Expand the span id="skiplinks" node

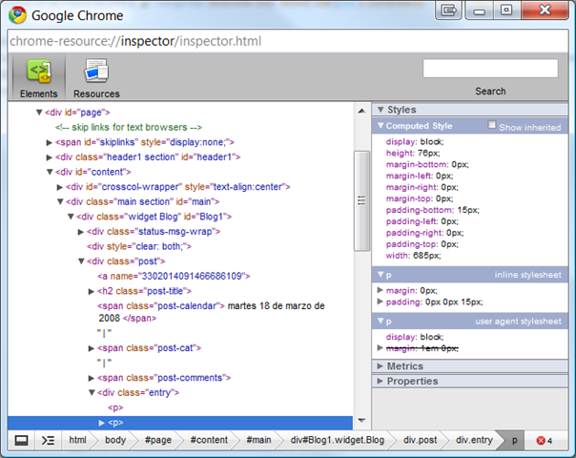tap(50, 142)
